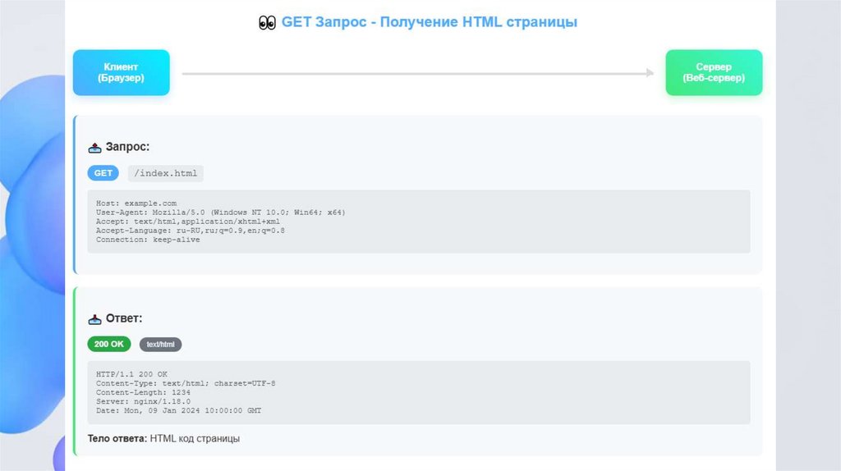Select the Сервер (Веб-сервер) box
Screen dimensions: 841x471
(x=714, y=73)
